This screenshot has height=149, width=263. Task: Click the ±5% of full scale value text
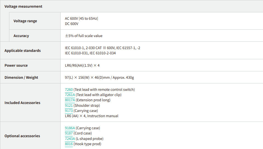tap(84, 36)
